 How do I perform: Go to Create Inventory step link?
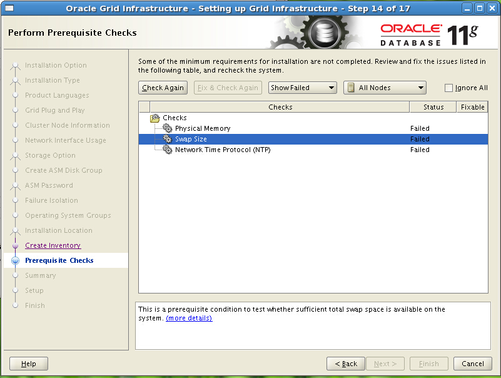click(x=53, y=245)
